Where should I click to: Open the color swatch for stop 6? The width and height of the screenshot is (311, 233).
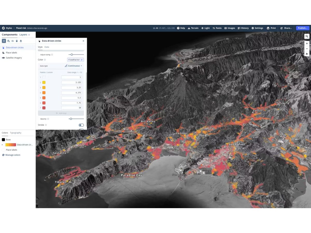tap(44, 103)
